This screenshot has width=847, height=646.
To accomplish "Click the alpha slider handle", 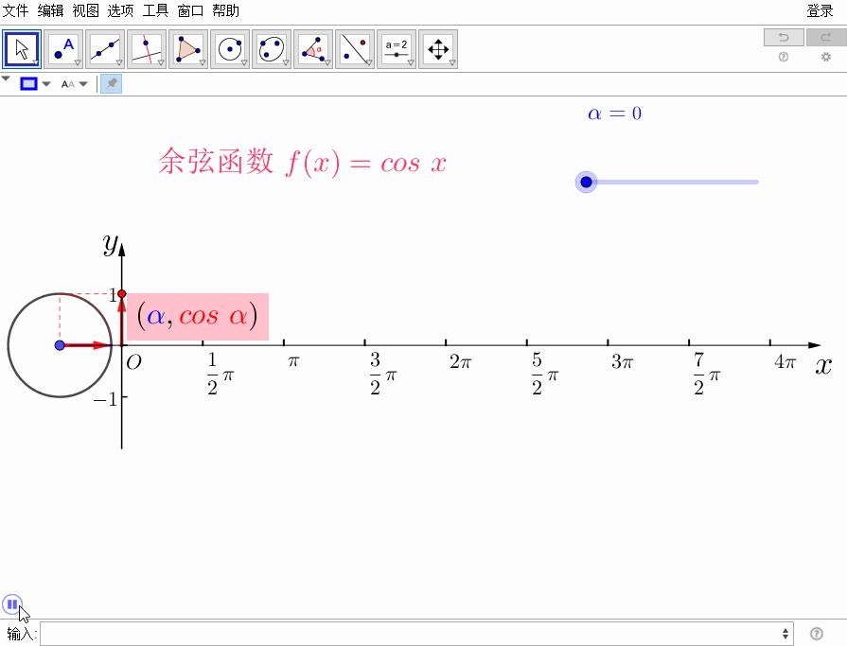I will tap(586, 182).
